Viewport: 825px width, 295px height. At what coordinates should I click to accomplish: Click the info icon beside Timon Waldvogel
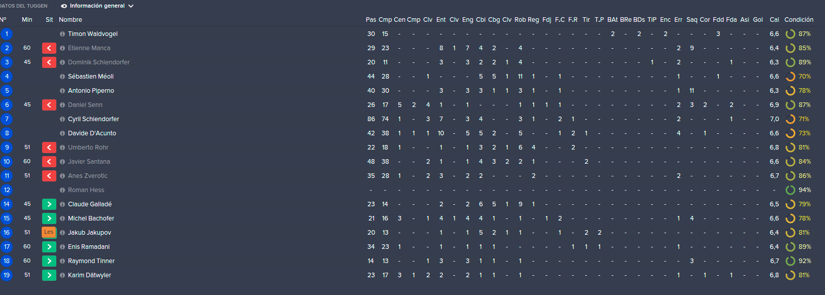tap(62, 34)
